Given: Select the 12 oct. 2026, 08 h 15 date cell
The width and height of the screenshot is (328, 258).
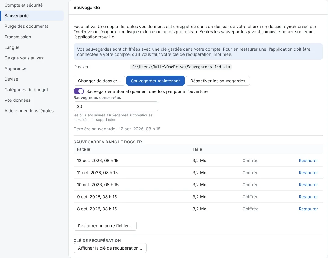Looking at the screenshot, I should tap(98, 161).
